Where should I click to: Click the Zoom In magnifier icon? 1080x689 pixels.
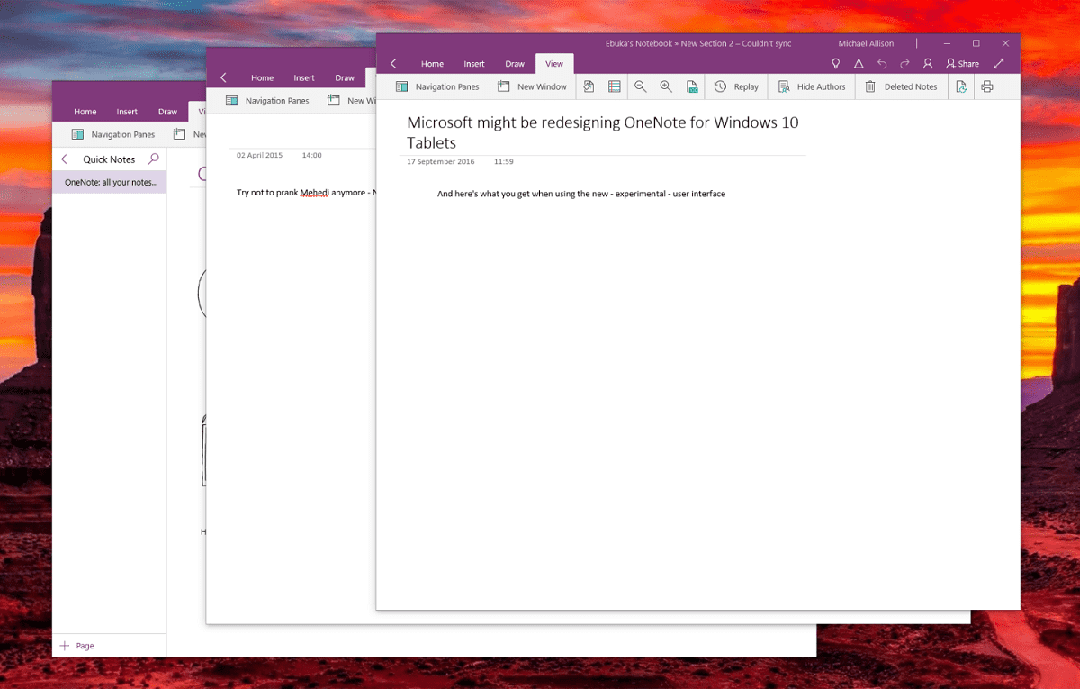pyautogui.click(x=666, y=86)
